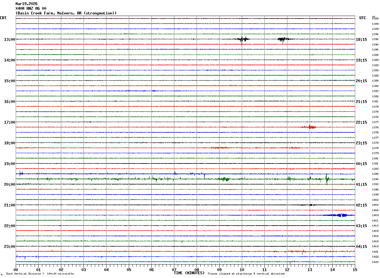The height and width of the screenshot is (278, 380).
Task: Click the UTC timezone header
Action: tap(362, 18)
